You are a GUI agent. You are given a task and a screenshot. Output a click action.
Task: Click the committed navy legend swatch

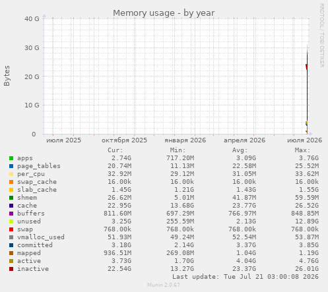[x=11, y=245]
